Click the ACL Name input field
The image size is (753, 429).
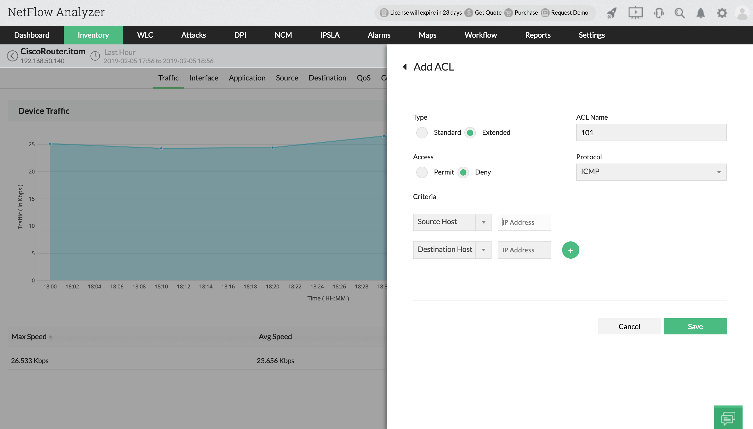651,132
